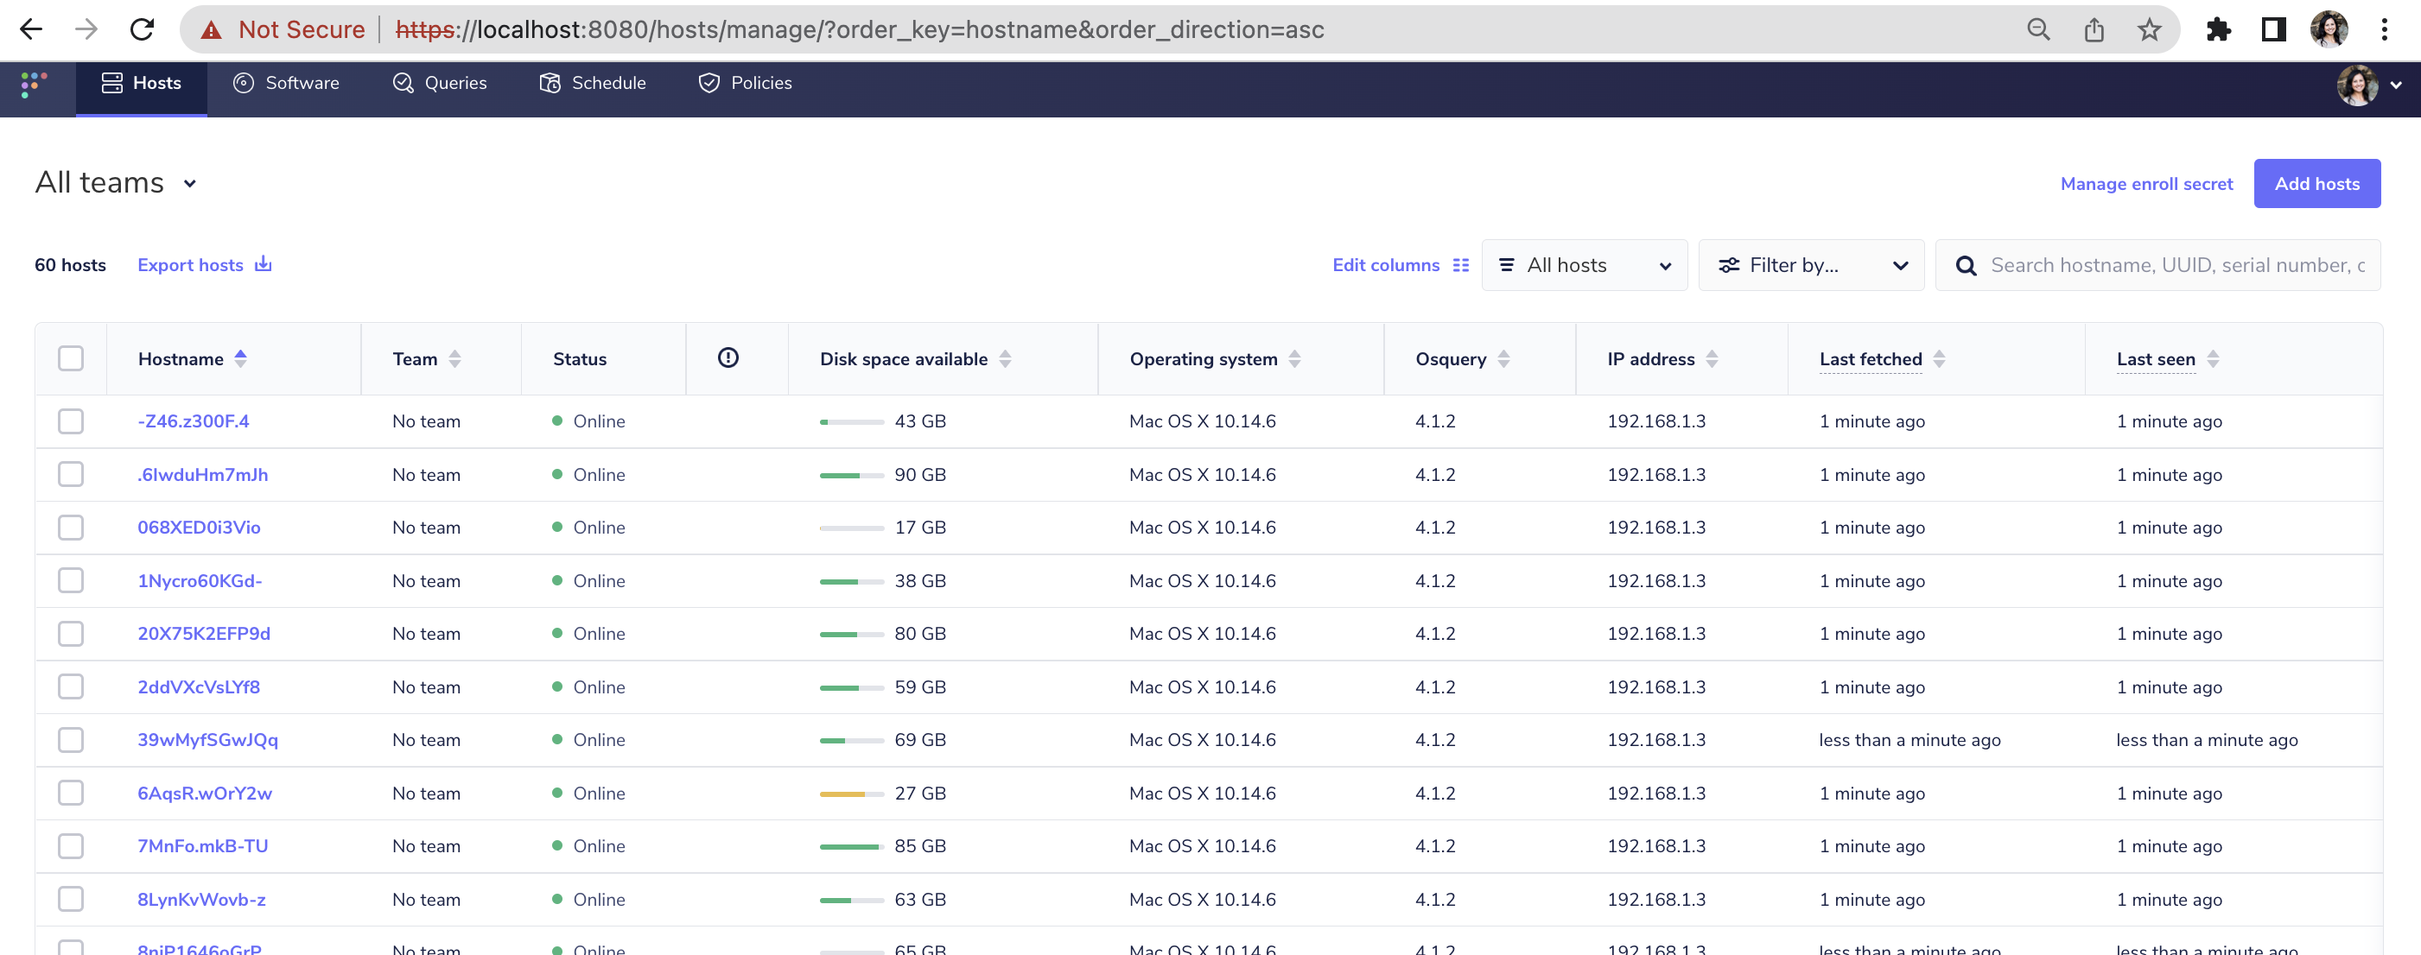Image resolution: width=2421 pixels, height=955 pixels.
Task: Click the Fleet logo icon
Action: [34, 86]
